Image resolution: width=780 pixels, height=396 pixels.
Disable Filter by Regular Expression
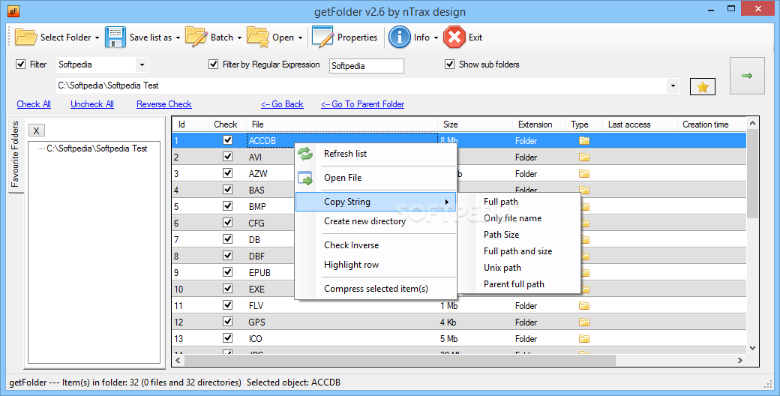(214, 64)
